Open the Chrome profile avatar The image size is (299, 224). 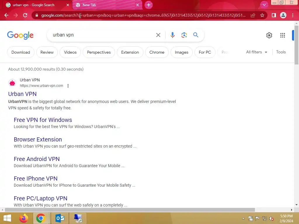[283, 15]
